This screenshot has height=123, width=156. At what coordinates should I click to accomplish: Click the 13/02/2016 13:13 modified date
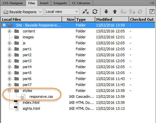pyautogui.click(x=111, y=108)
